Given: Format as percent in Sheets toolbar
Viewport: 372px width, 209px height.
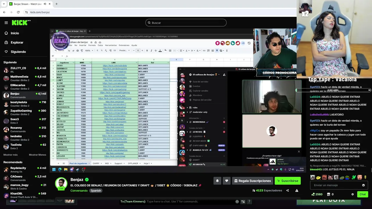Looking at the screenshot, I should coord(101,51).
